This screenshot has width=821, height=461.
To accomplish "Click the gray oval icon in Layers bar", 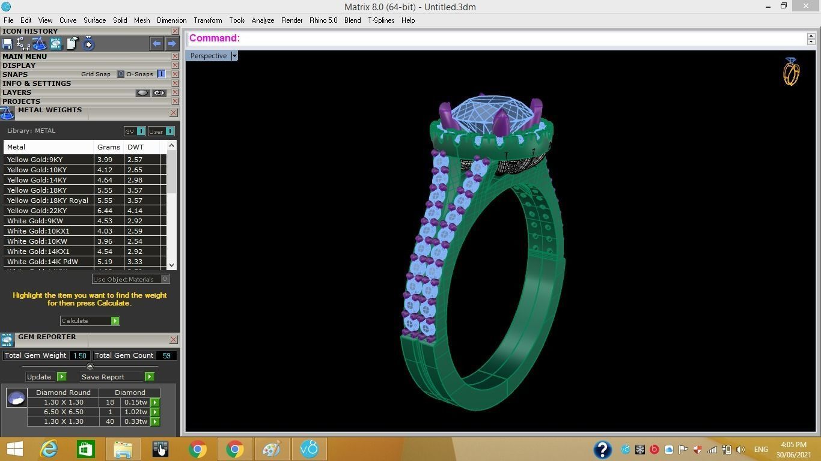I will click(142, 92).
